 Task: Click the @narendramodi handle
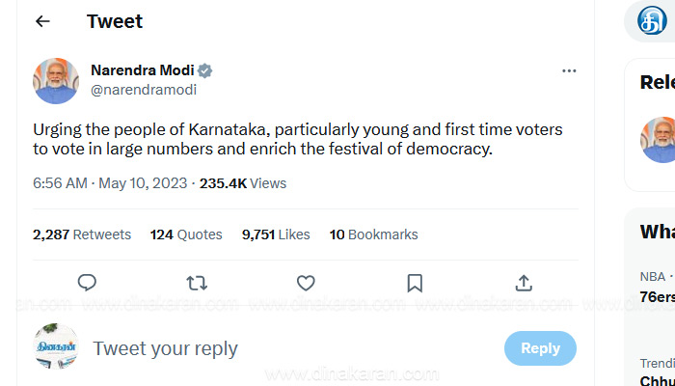pyautogui.click(x=143, y=90)
